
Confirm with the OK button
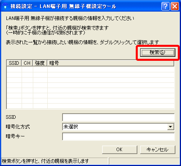point(120,150)
